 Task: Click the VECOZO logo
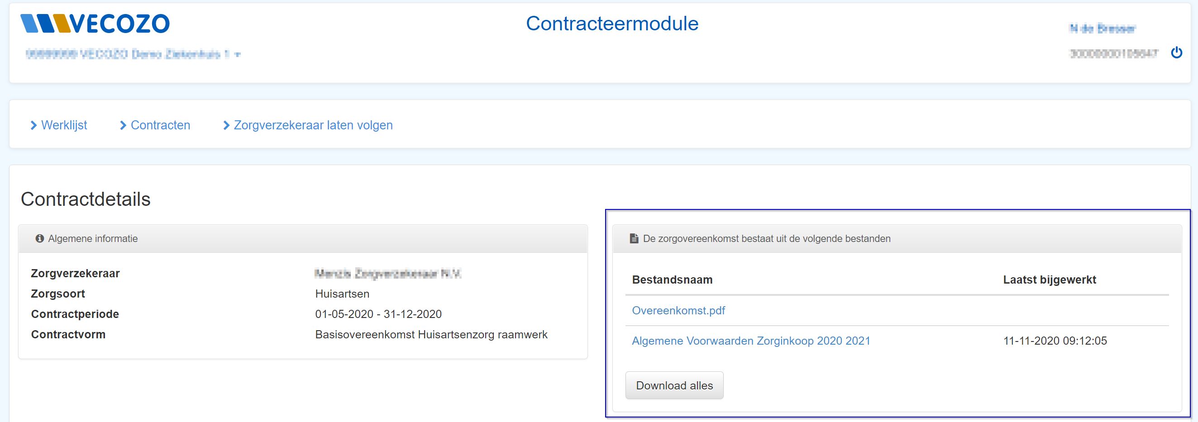tap(95, 24)
